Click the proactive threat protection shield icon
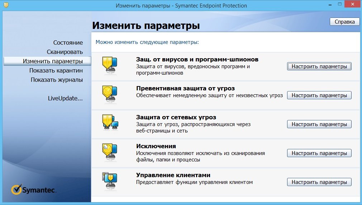Screen dimensions: 362x205 point(110,94)
